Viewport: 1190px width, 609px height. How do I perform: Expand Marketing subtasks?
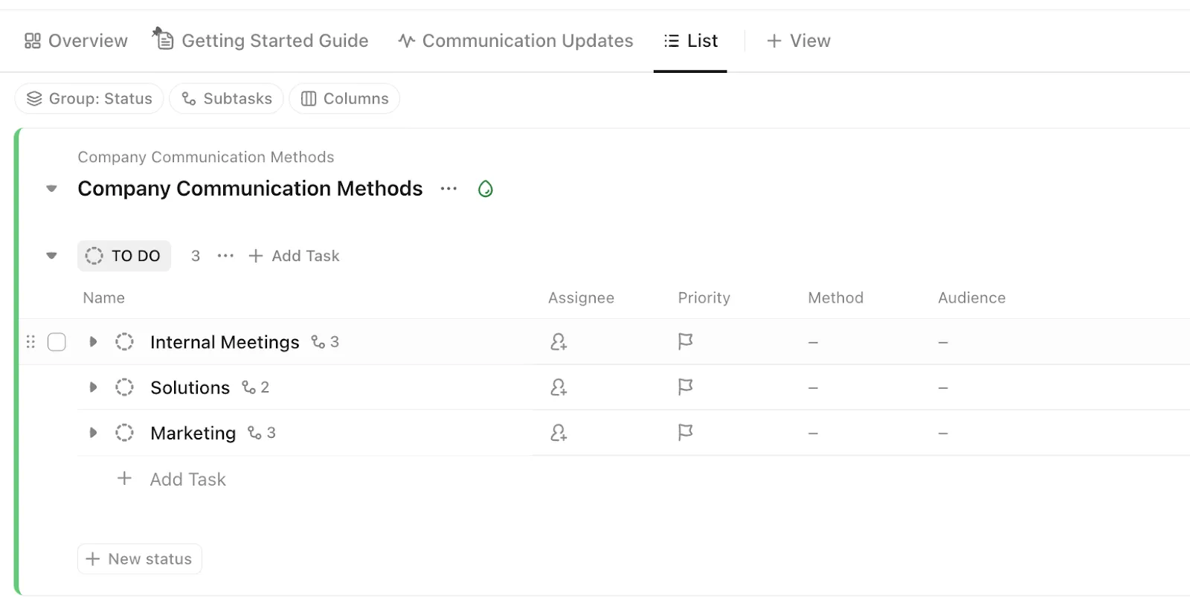click(x=93, y=433)
